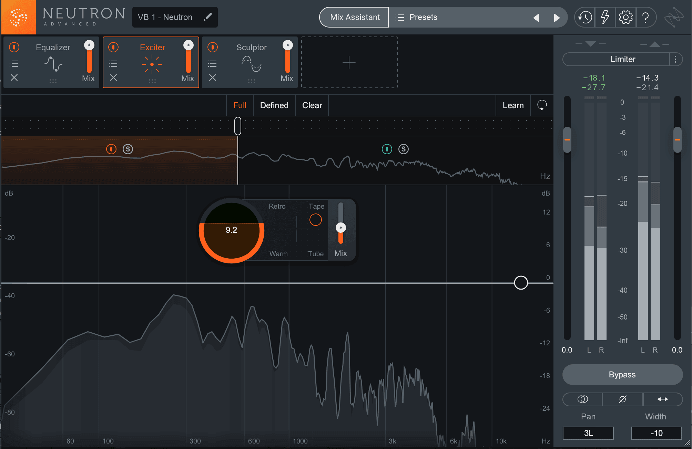Toggle the Equalizer module power button
The width and height of the screenshot is (692, 449).
(14, 47)
